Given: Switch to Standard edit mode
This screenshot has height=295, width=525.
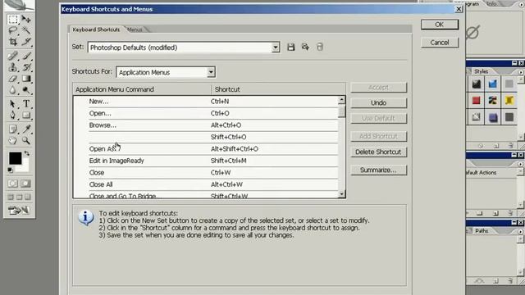Looking at the screenshot, I should (13, 184).
